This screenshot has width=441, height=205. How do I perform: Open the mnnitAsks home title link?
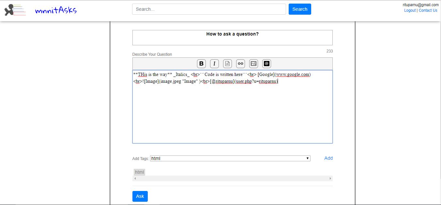point(56,10)
